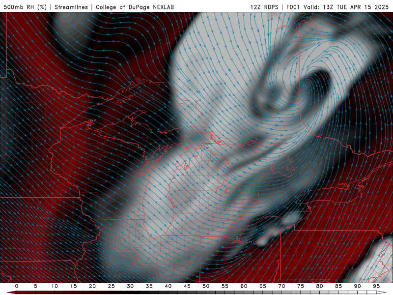Click the red left-end arrow of the color bar
393x295 pixels.
click(x=11, y=293)
